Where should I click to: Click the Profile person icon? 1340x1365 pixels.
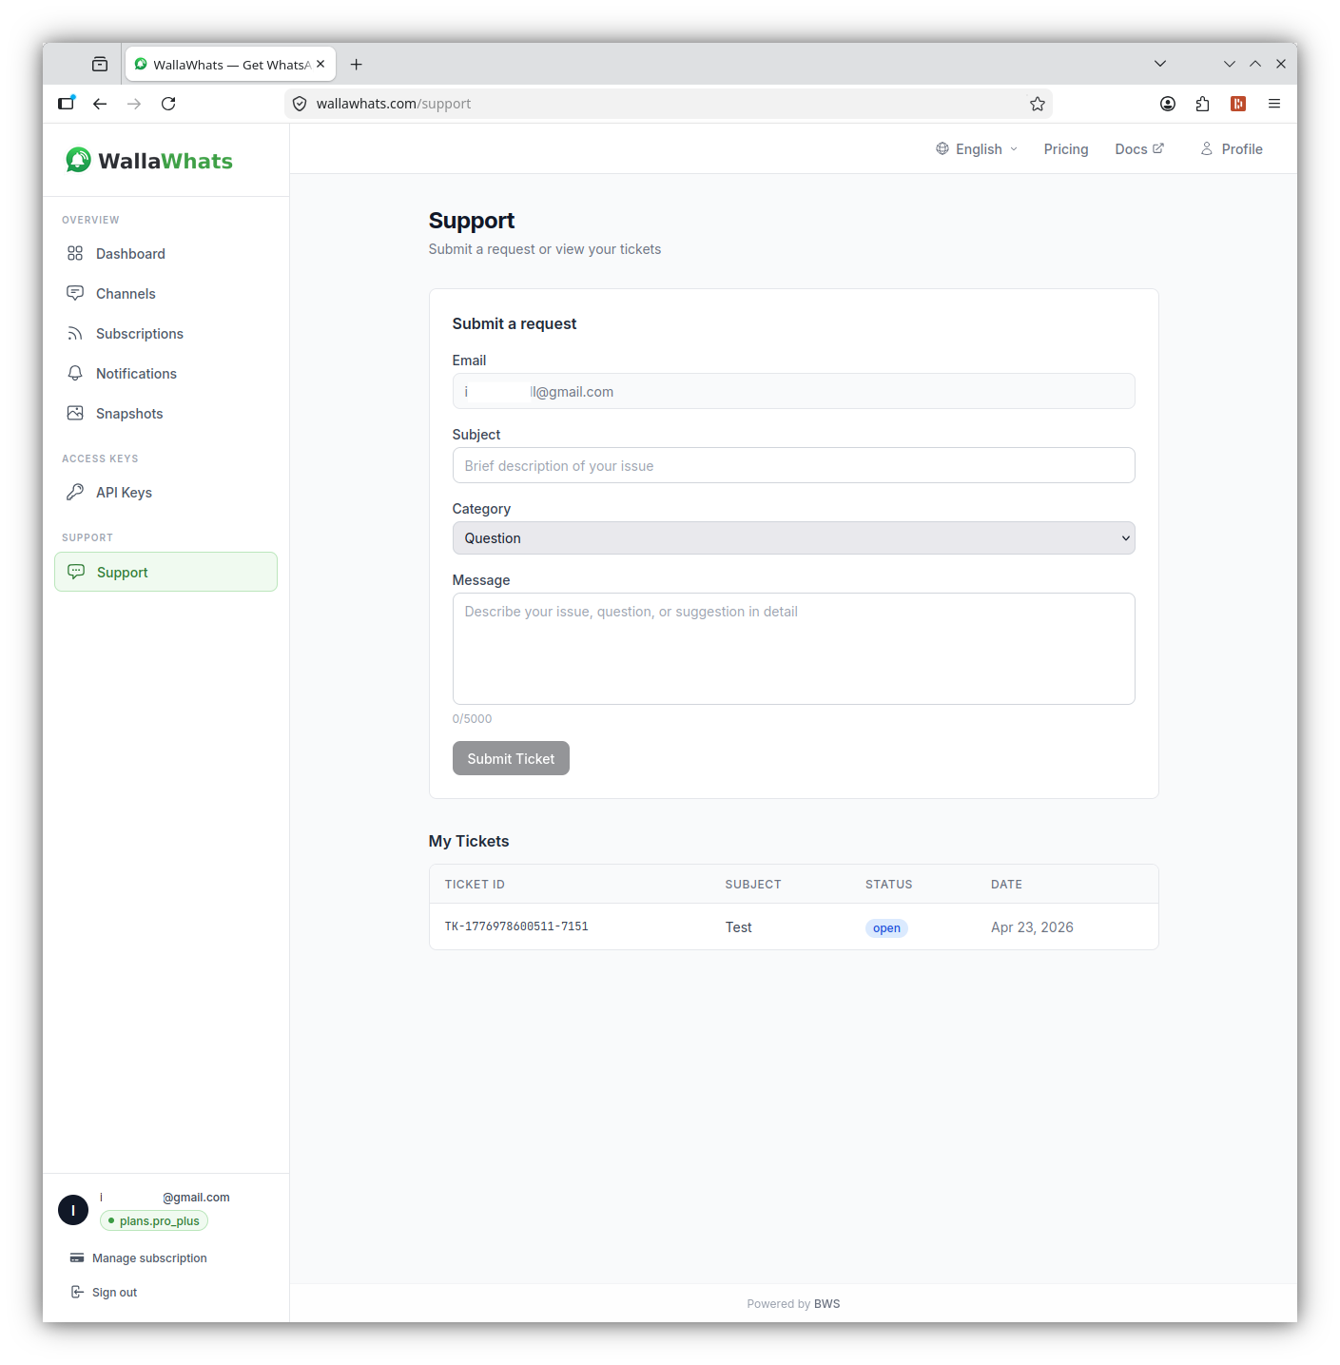click(1206, 148)
